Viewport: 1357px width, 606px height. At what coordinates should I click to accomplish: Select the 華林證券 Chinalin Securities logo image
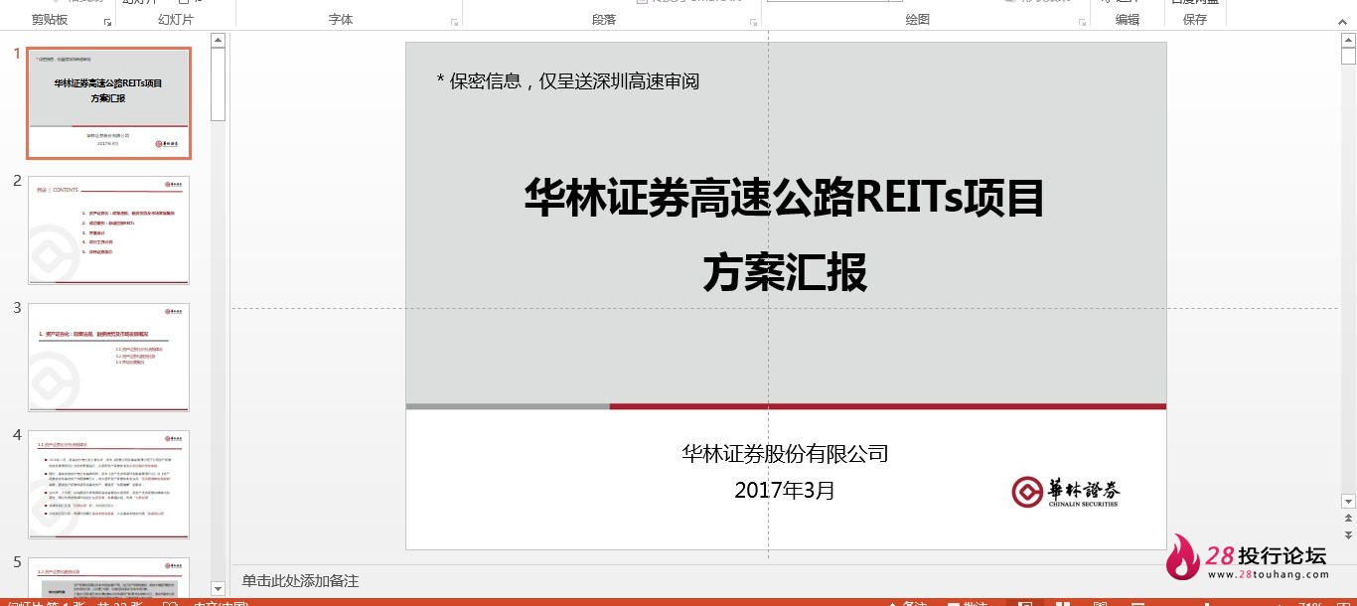pos(1066,492)
